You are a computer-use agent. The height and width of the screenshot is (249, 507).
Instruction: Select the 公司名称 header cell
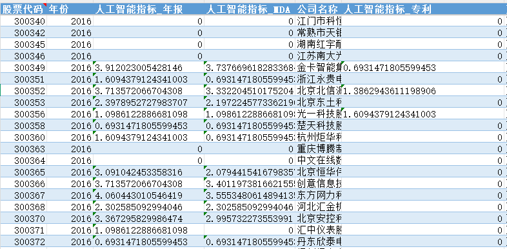pos(318,10)
